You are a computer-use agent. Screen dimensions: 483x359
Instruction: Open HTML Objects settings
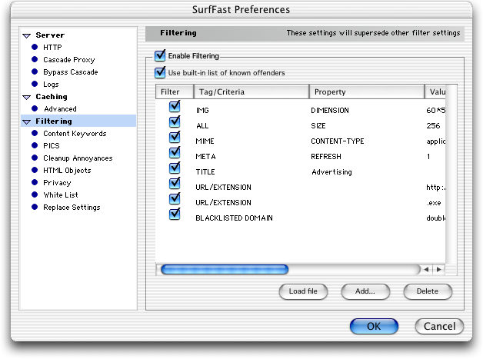pos(67,171)
